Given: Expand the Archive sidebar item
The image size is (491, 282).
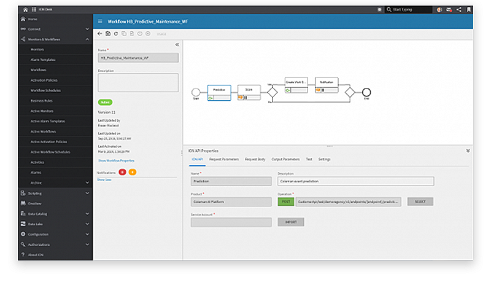Looking at the screenshot, I should pos(55,182).
